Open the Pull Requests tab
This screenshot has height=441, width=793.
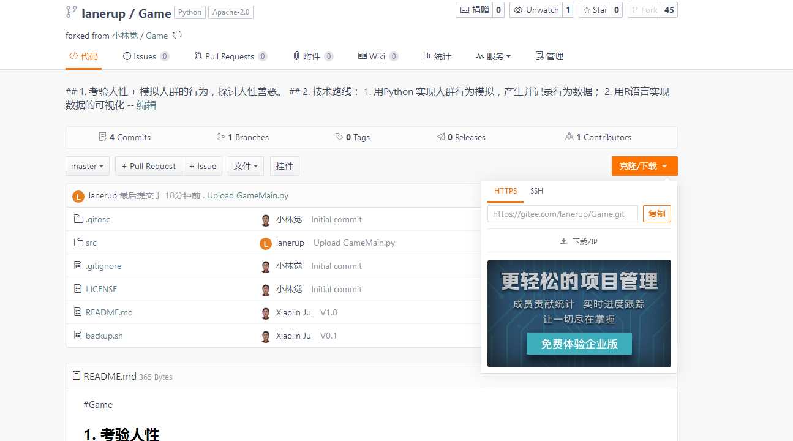click(231, 56)
